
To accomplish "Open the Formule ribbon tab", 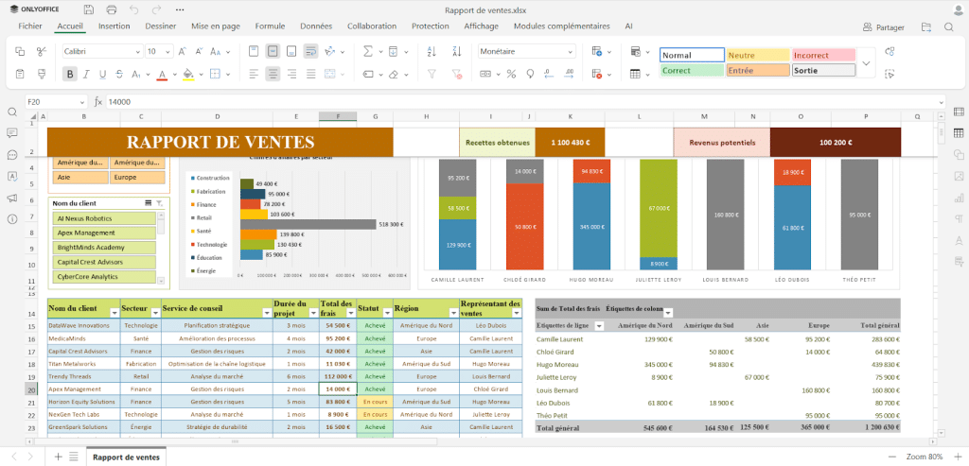I will click(x=270, y=26).
